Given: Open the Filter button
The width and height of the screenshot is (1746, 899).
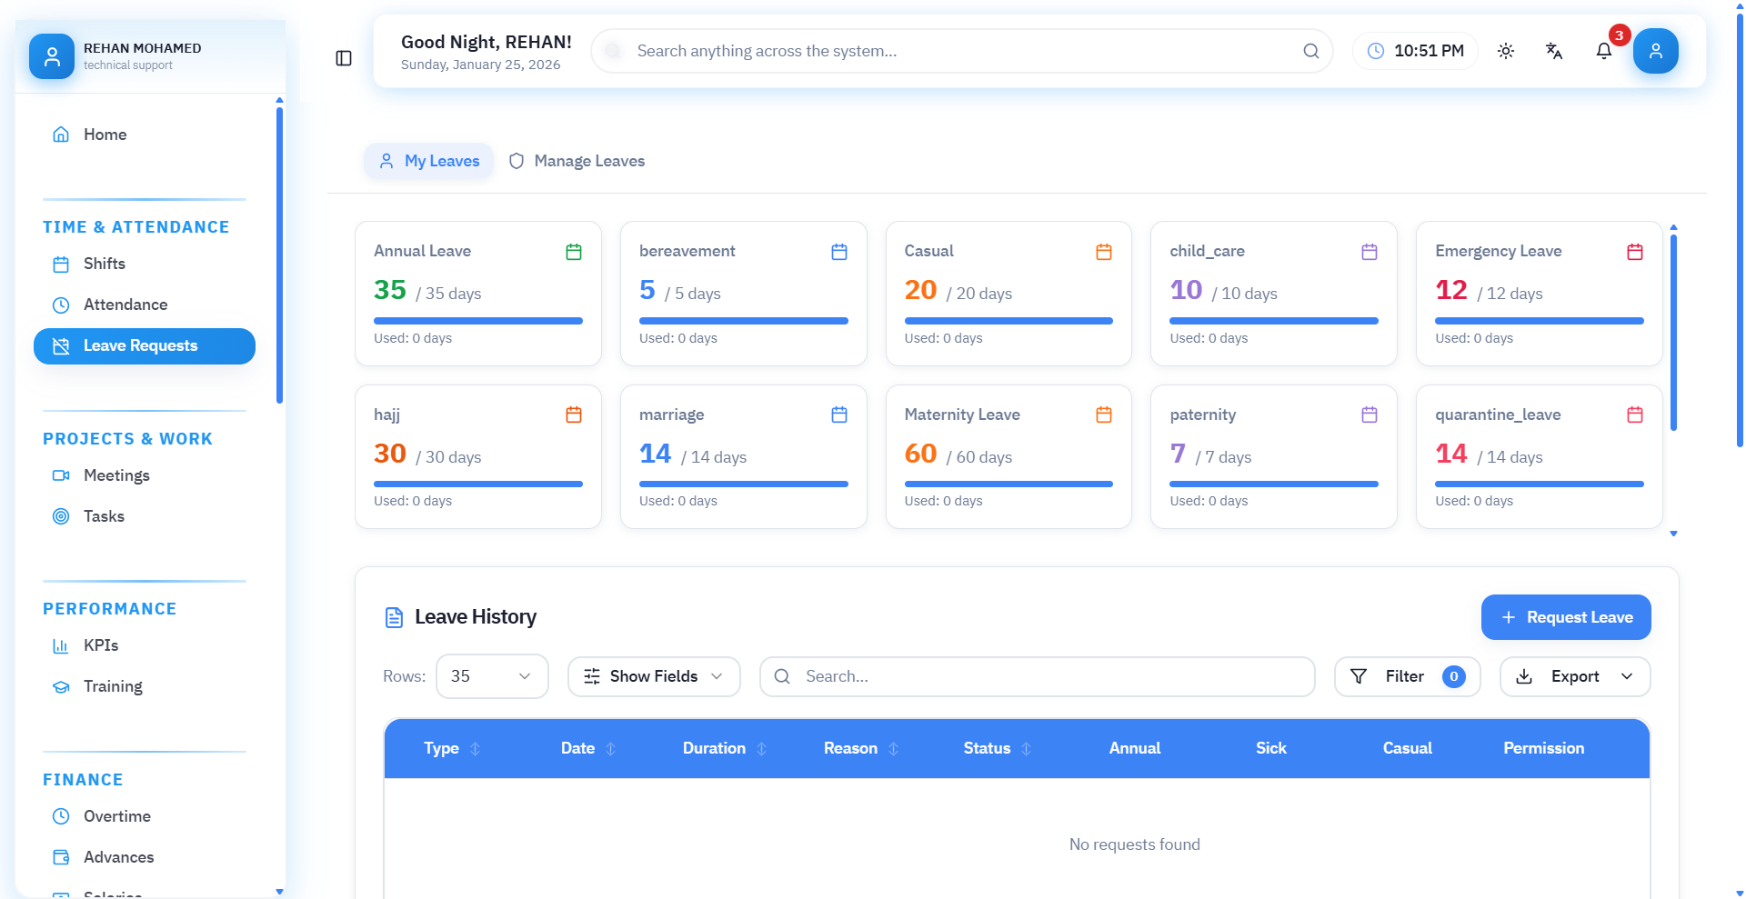Looking at the screenshot, I should coord(1407,676).
